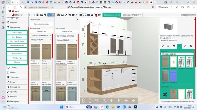197x110 pixels.
Task: Select the blue facade swatch
Action: click(173, 76)
